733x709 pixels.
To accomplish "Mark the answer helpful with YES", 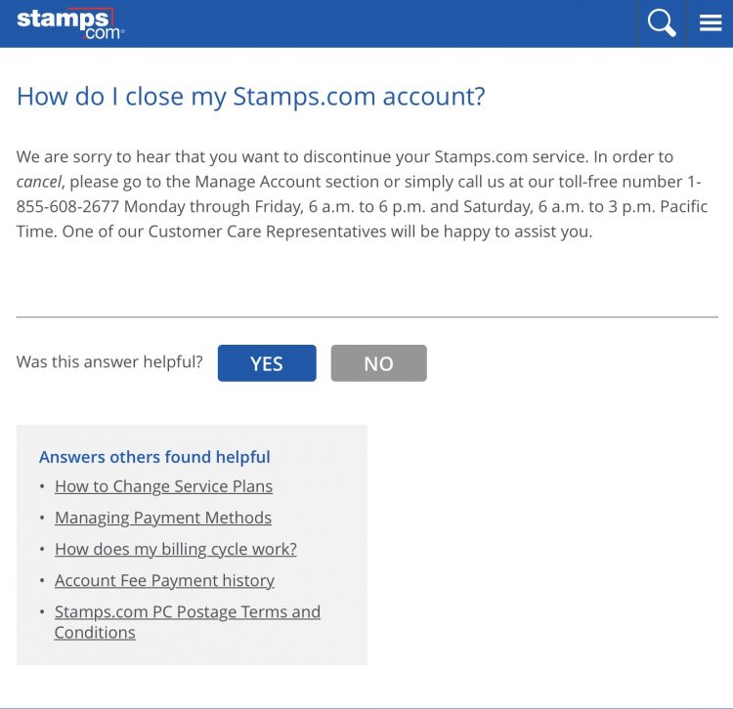I will (267, 363).
